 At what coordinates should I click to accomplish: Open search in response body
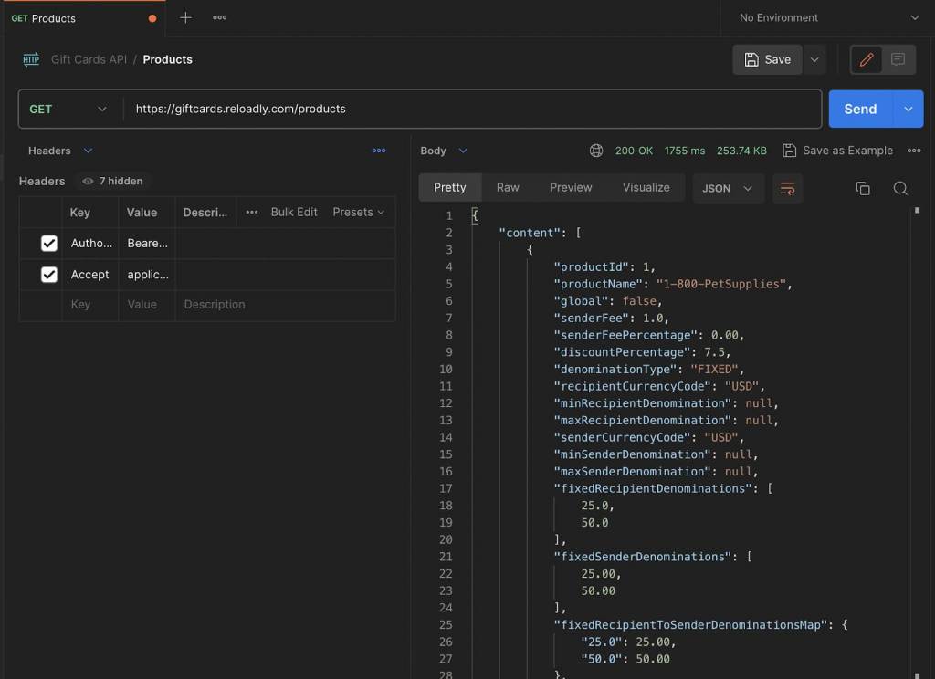click(900, 188)
